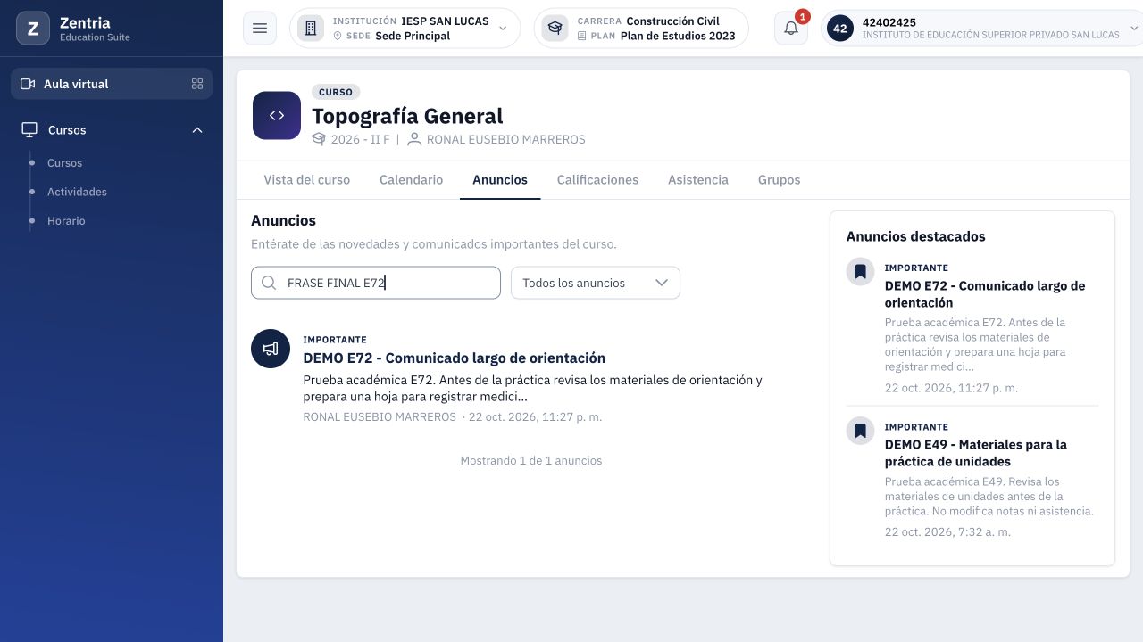The image size is (1143, 642).
Task: Click the date '22 oct. 2026, 7:32 a. m.'
Action: point(947,531)
